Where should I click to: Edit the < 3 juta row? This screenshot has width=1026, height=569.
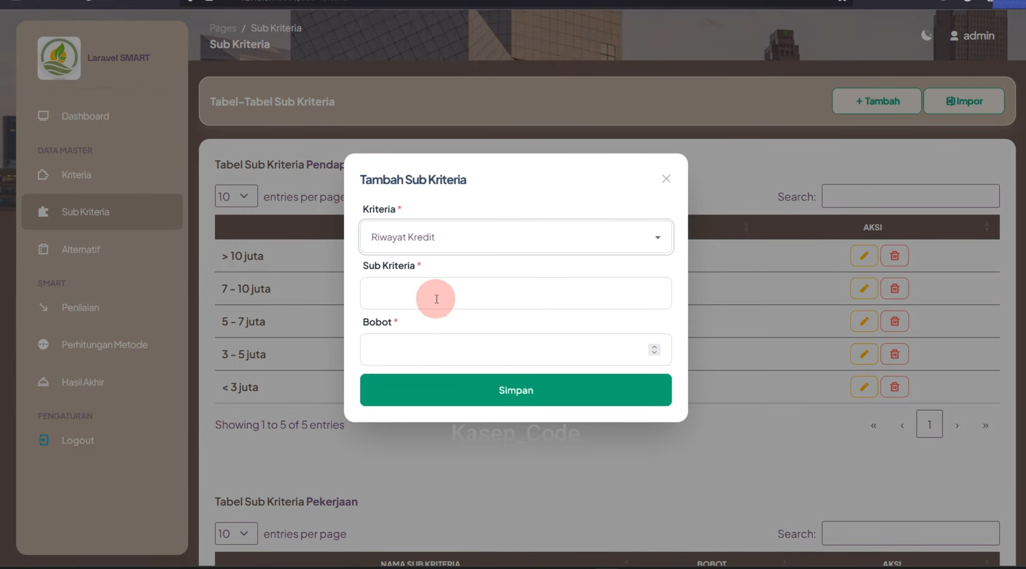(864, 387)
